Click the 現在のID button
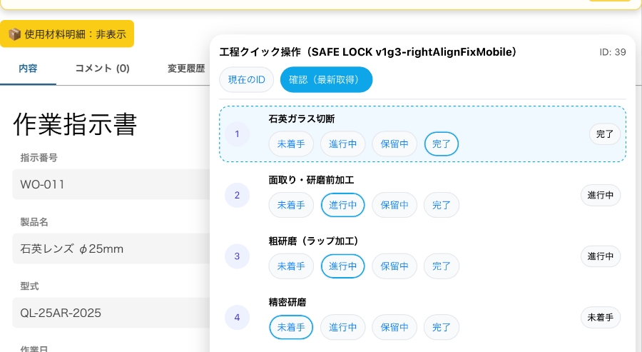 coord(246,80)
